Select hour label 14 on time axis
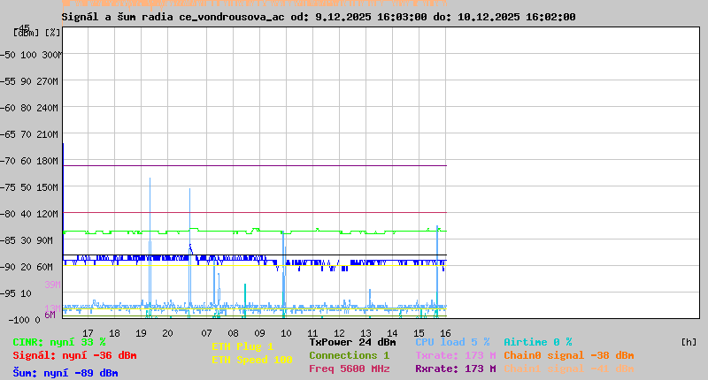This screenshot has height=380, width=708. pyautogui.click(x=392, y=333)
